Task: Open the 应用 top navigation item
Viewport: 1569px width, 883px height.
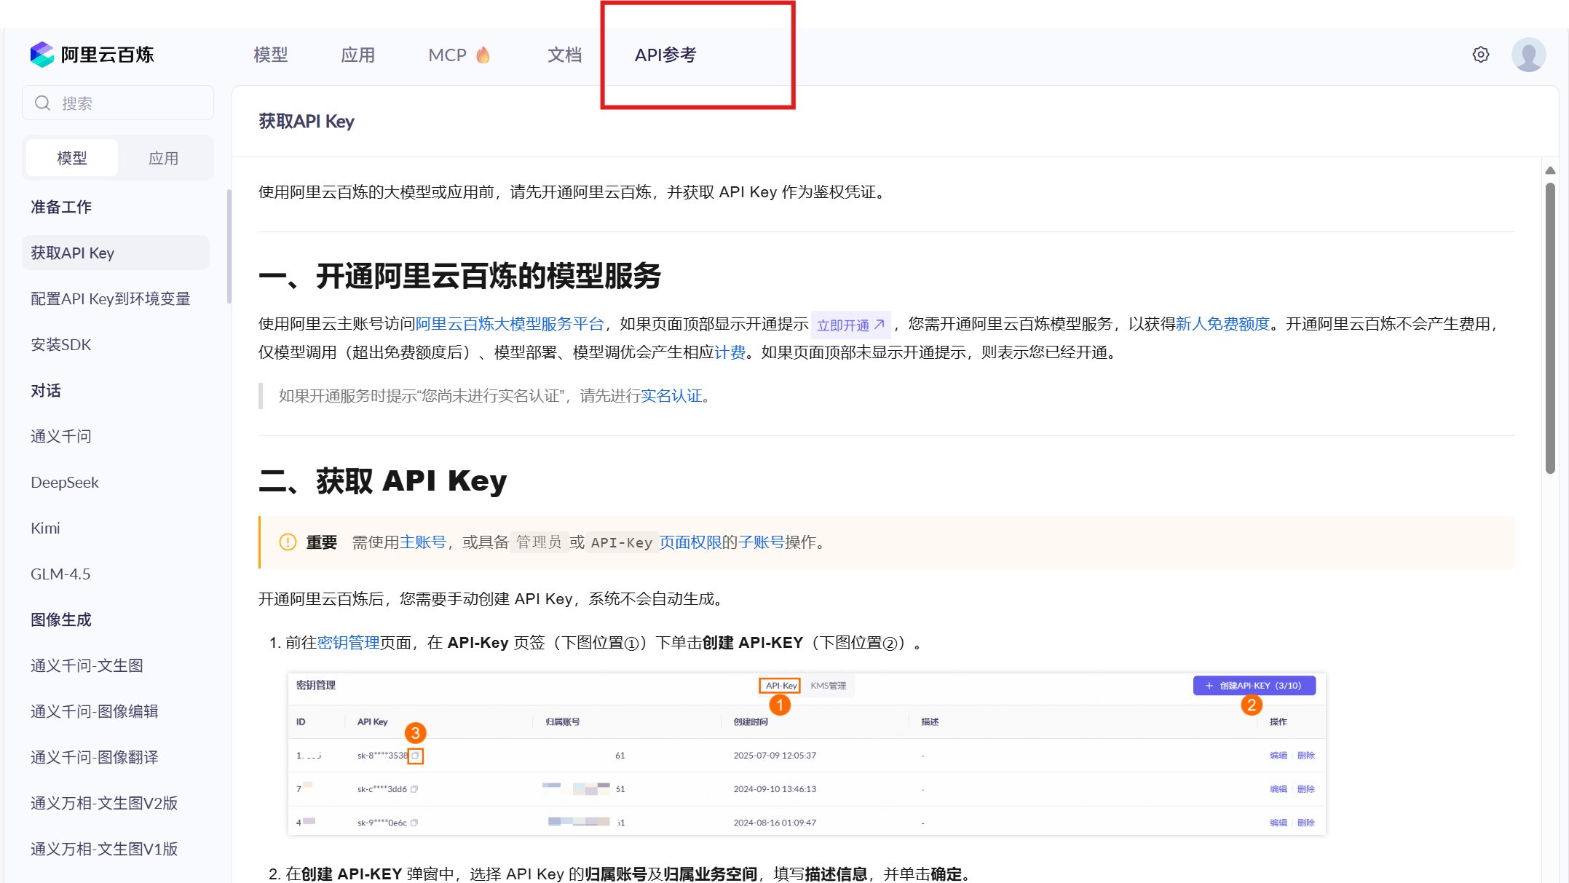Action: 358,55
